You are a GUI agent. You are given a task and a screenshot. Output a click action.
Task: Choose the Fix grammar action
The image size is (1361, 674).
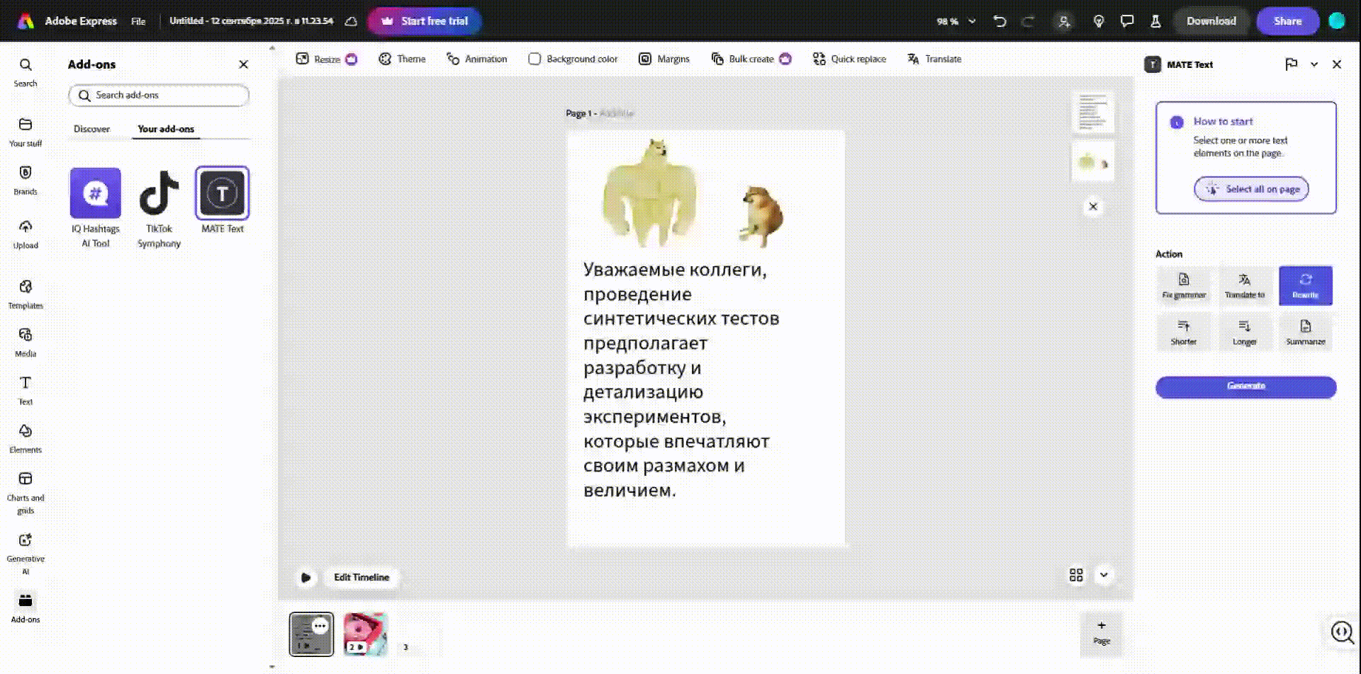1183,285
